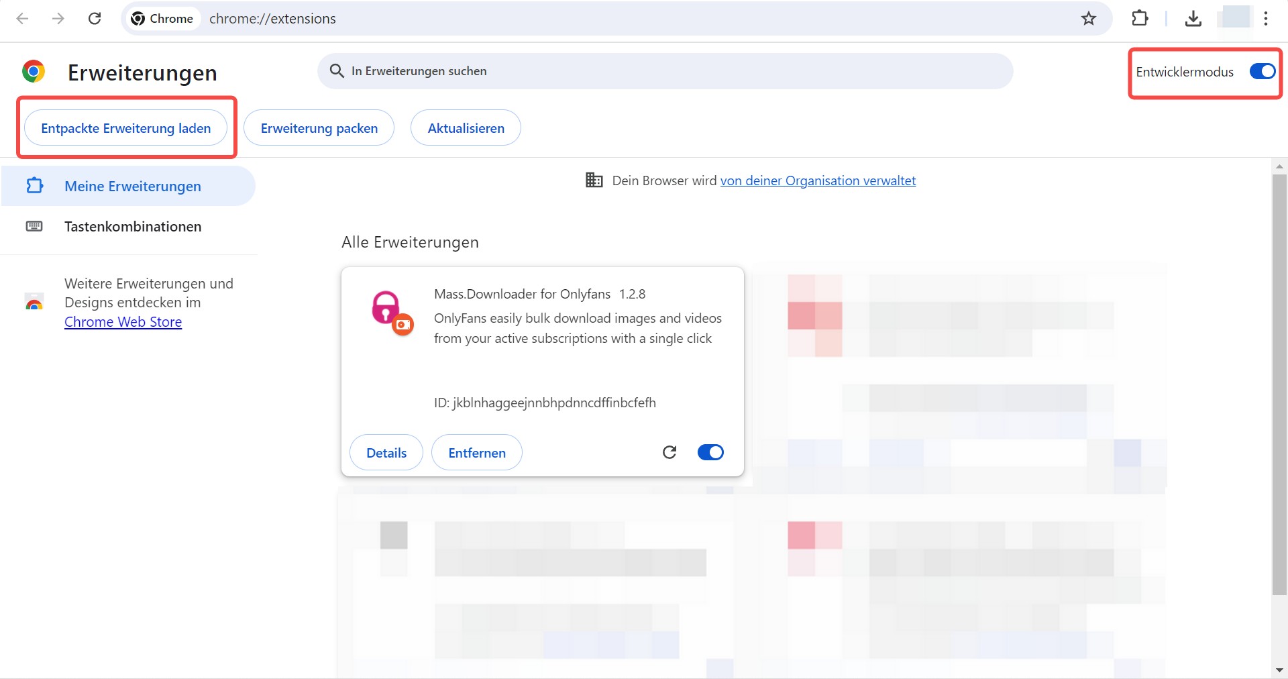Click the Chrome site info chip
This screenshot has width=1288, height=679.
(162, 18)
